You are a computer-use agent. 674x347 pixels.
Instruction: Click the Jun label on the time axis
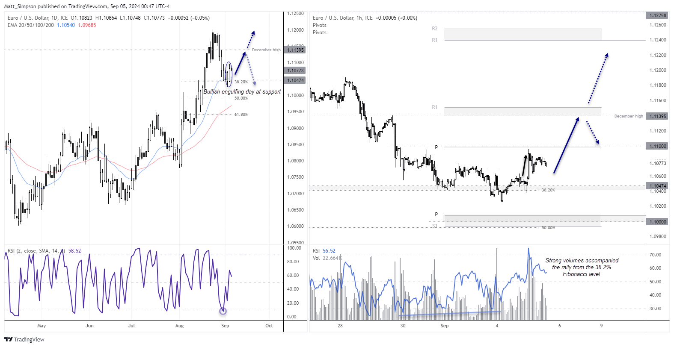point(89,326)
